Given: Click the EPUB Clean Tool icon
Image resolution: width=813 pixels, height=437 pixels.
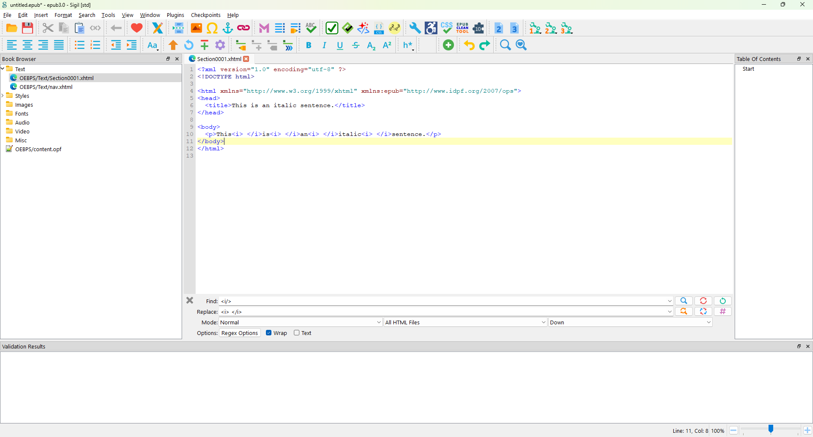Looking at the screenshot, I should (462, 28).
